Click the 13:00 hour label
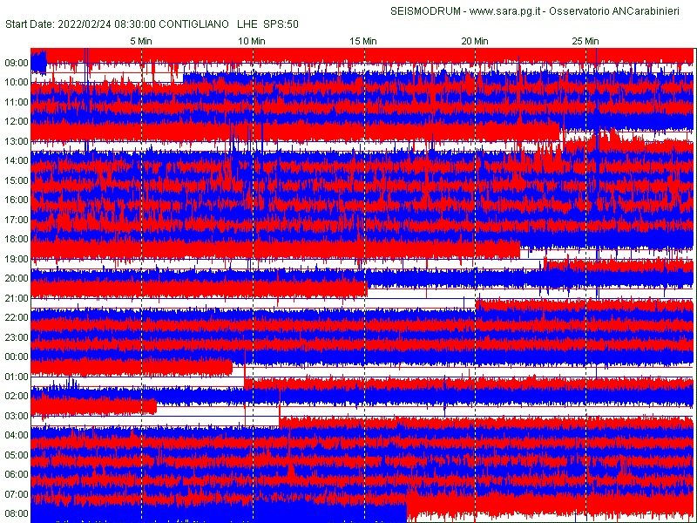Image resolution: width=697 pixels, height=523 pixels. (16, 141)
